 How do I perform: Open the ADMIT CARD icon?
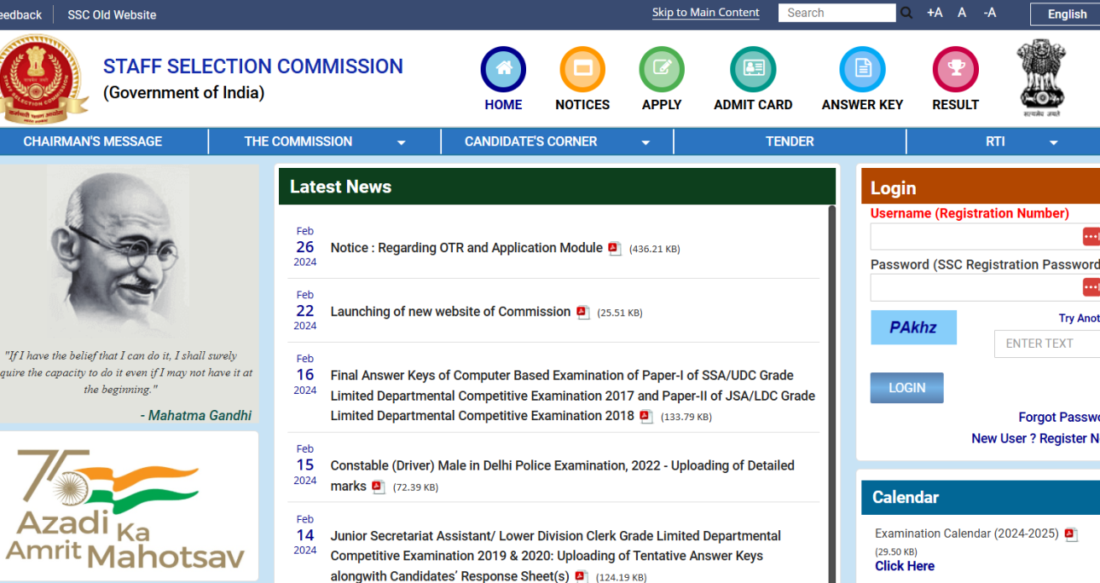click(753, 70)
